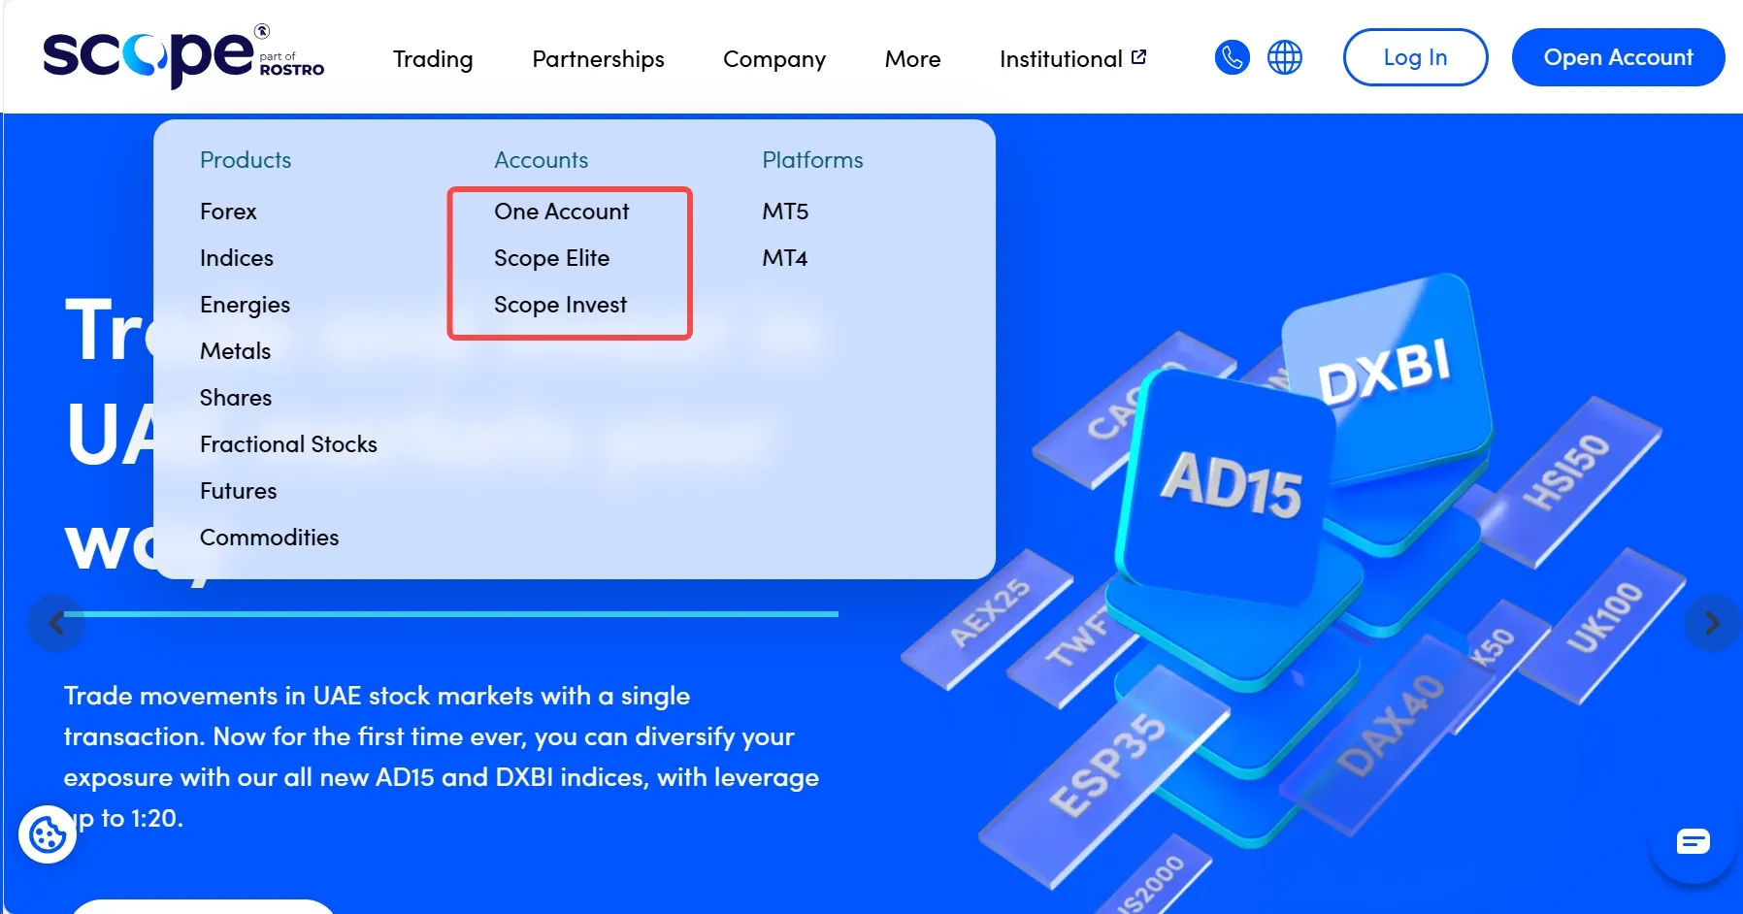Click the Log In button
1743x914 pixels.
point(1416,57)
